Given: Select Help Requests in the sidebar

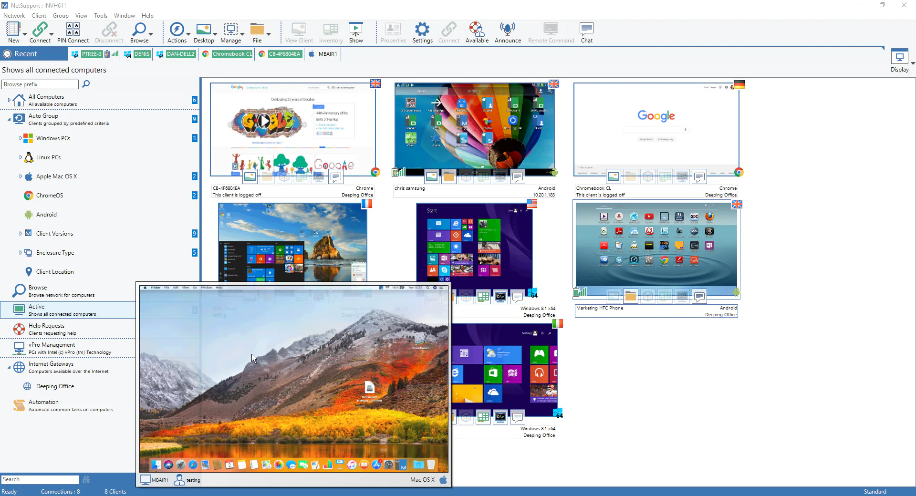Looking at the screenshot, I should tap(68, 329).
